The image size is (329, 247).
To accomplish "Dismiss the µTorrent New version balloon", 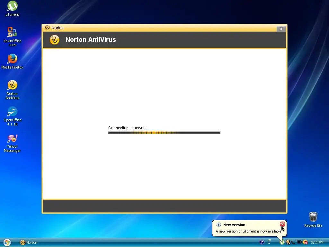I will 282,224.
